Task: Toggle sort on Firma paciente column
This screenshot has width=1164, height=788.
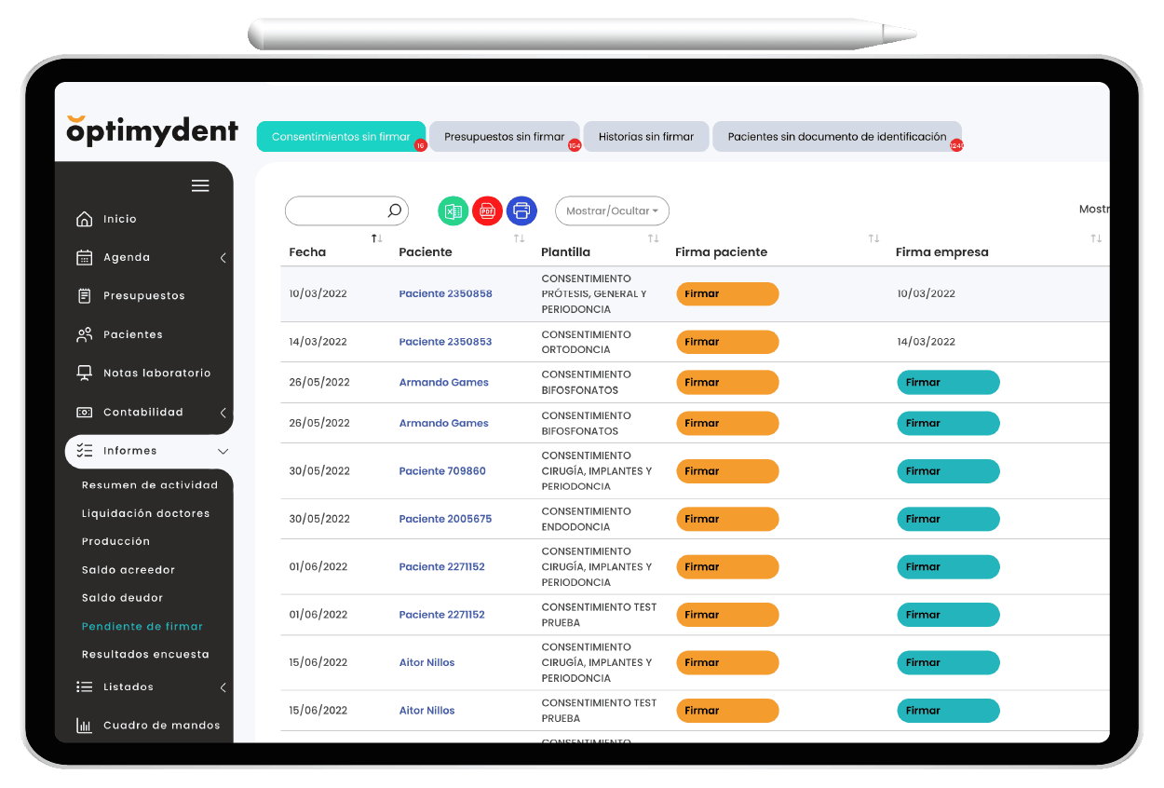Action: click(x=873, y=239)
